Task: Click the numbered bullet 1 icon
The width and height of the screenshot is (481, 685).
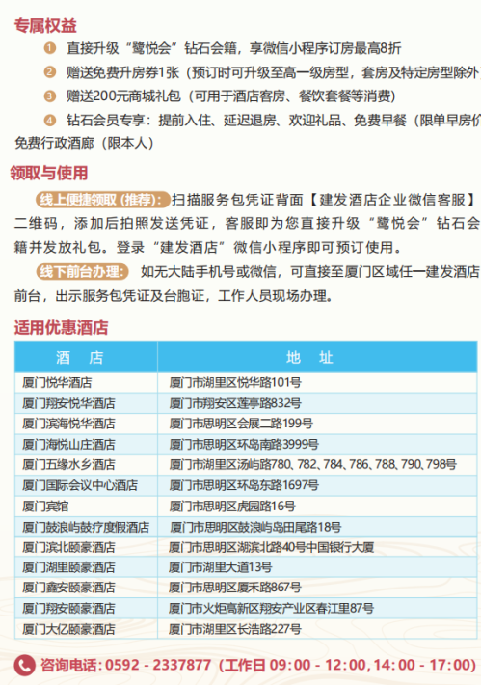Action: (x=50, y=47)
